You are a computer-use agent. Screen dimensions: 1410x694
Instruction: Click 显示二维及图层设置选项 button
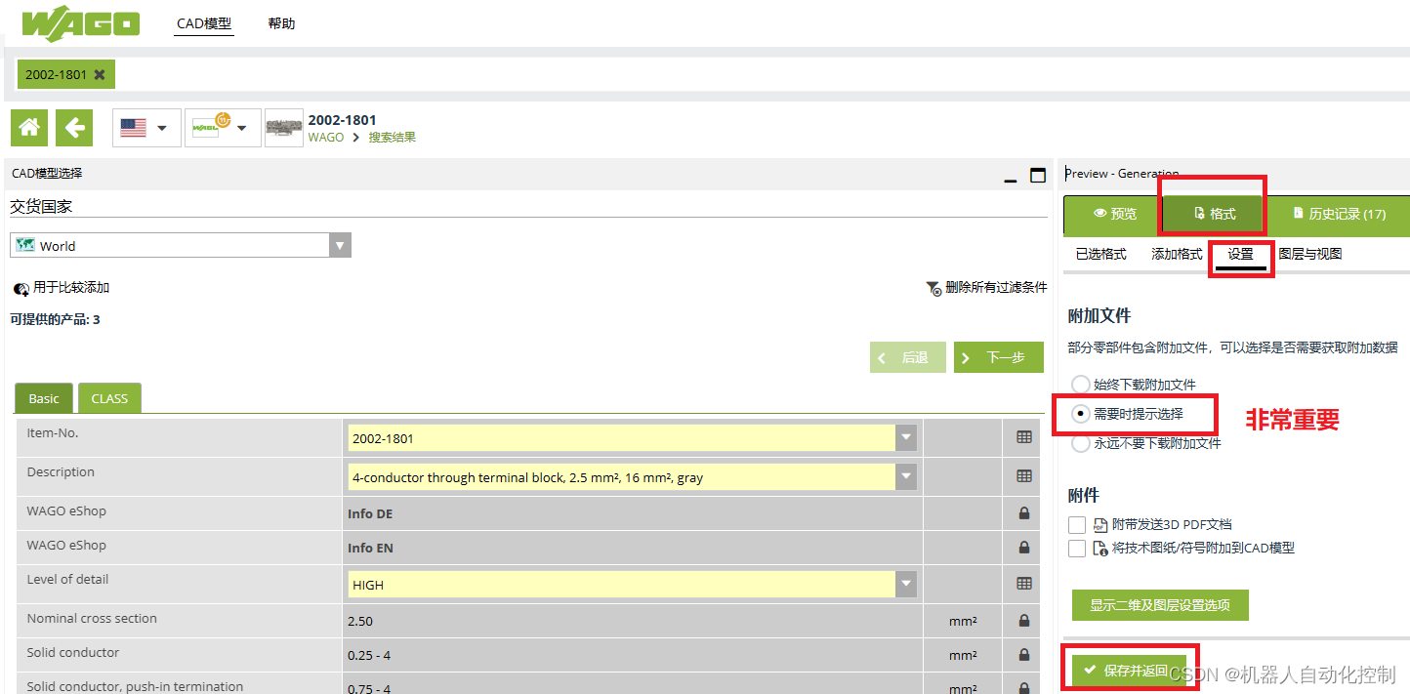[x=1160, y=605]
